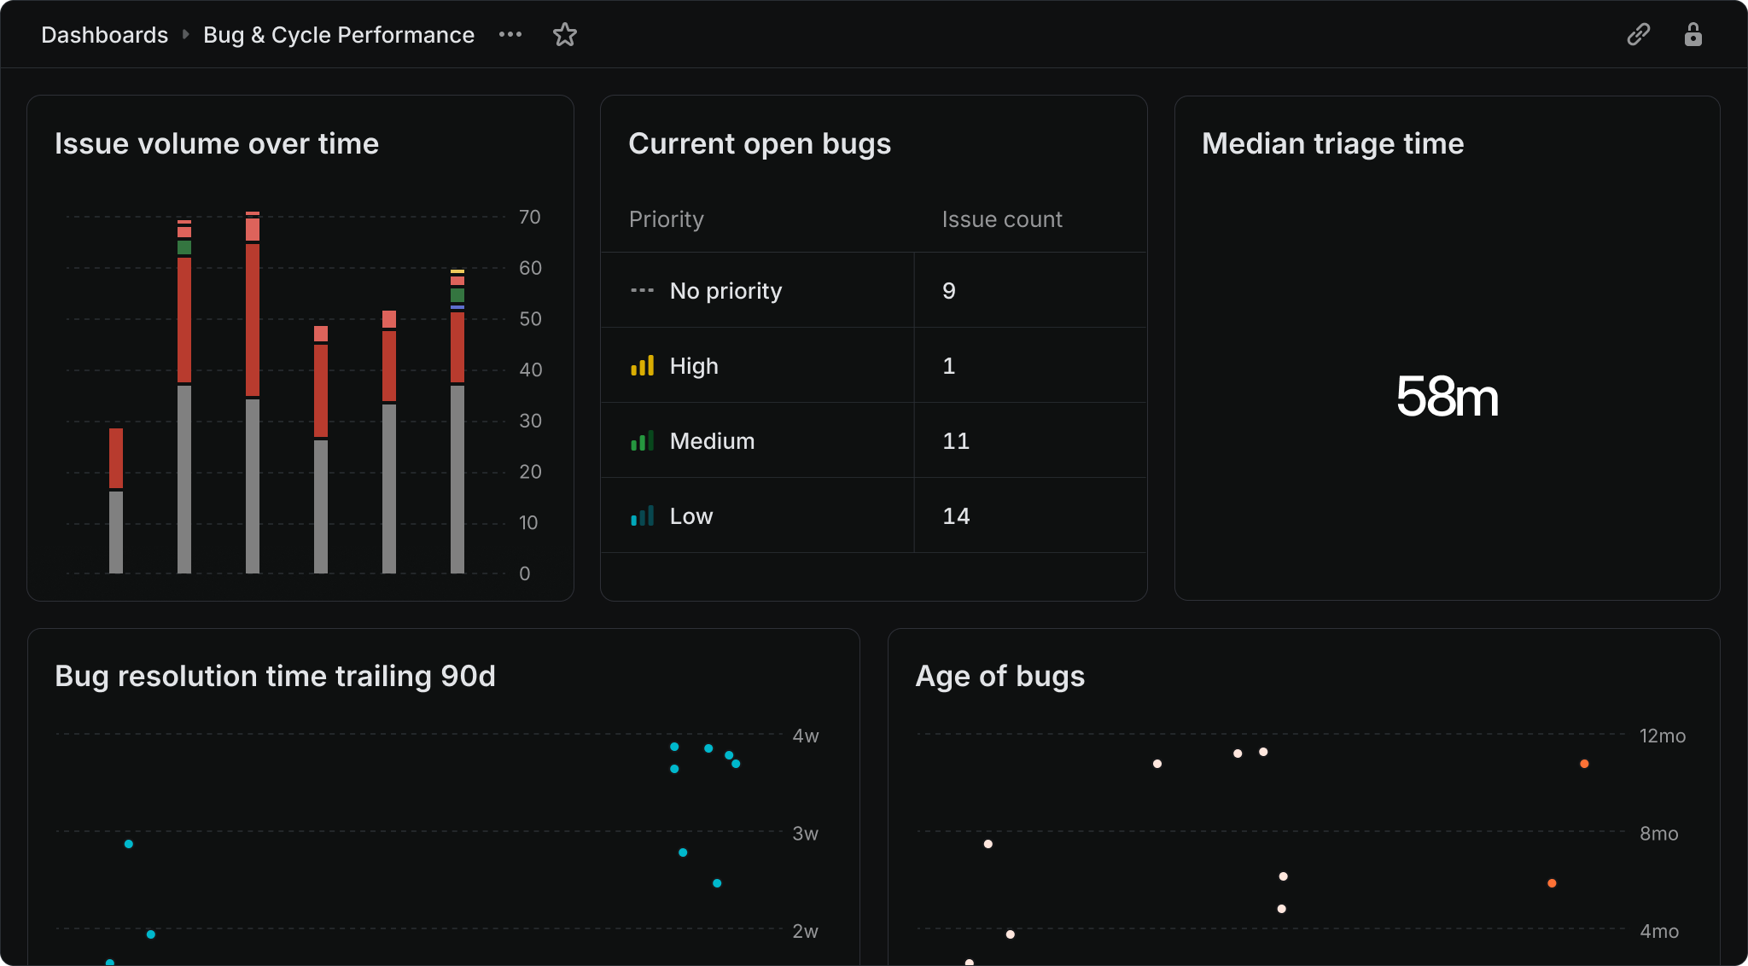The width and height of the screenshot is (1748, 966).
Task: Go to the Dashboards breadcrumb
Action: click(104, 35)
